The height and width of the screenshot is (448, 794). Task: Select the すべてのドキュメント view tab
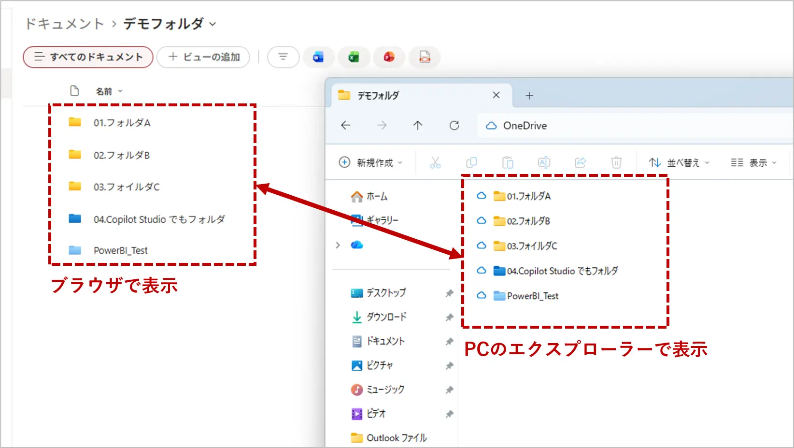(x=88, y=57)
